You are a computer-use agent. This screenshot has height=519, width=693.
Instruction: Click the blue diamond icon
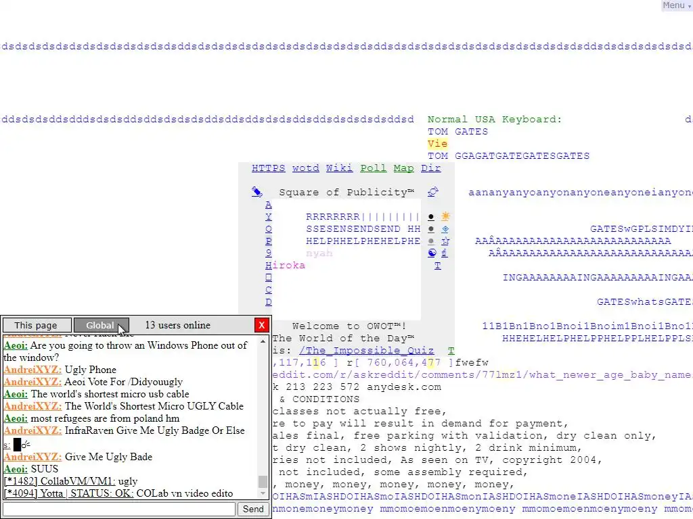pos(445,229)
